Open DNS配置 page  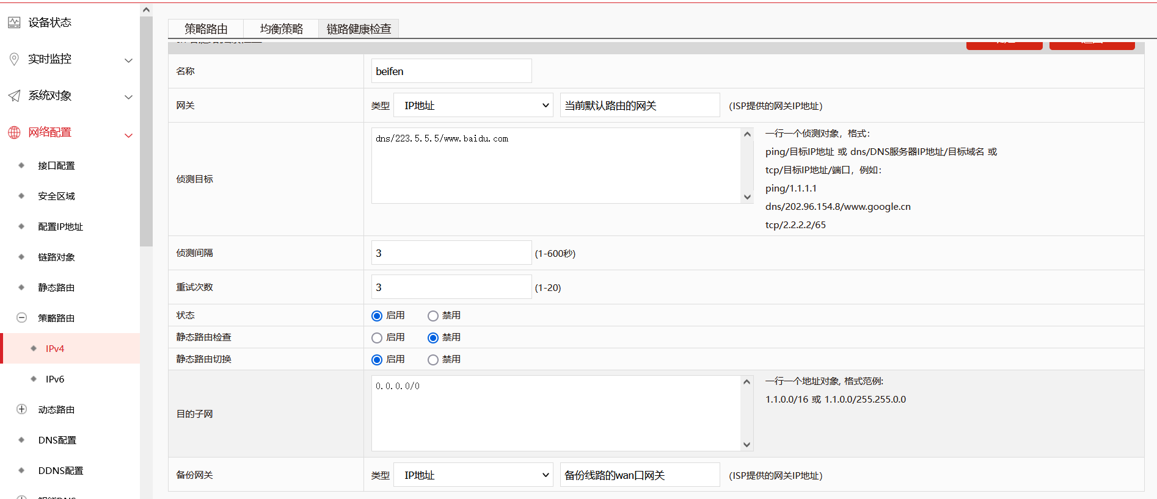point(57,440)
